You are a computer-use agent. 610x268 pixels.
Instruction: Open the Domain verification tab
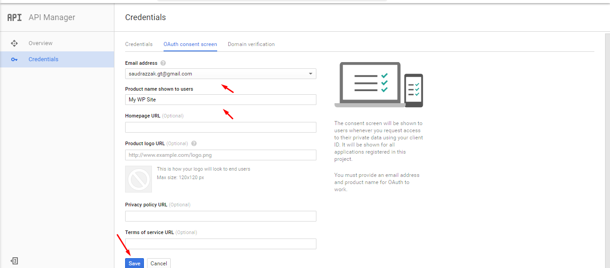251,44
